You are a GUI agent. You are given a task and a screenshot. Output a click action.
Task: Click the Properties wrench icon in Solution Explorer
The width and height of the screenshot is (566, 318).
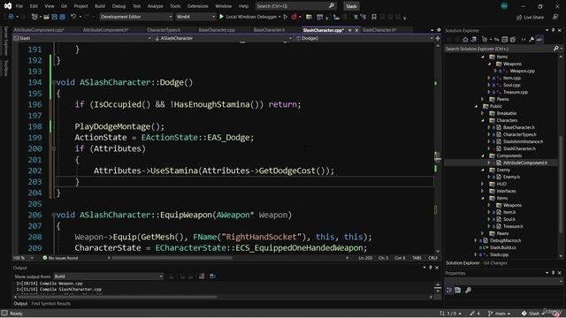pyautogui.click(x=532, y=40)
